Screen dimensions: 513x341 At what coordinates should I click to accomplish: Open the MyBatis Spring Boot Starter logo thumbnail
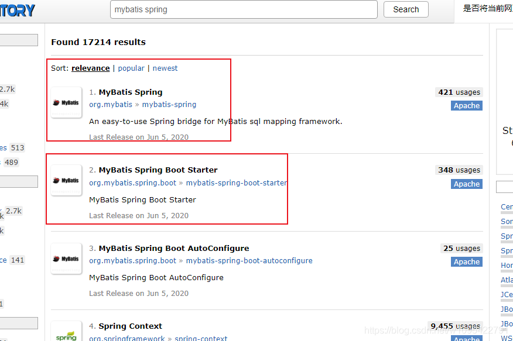pos(66,180)
